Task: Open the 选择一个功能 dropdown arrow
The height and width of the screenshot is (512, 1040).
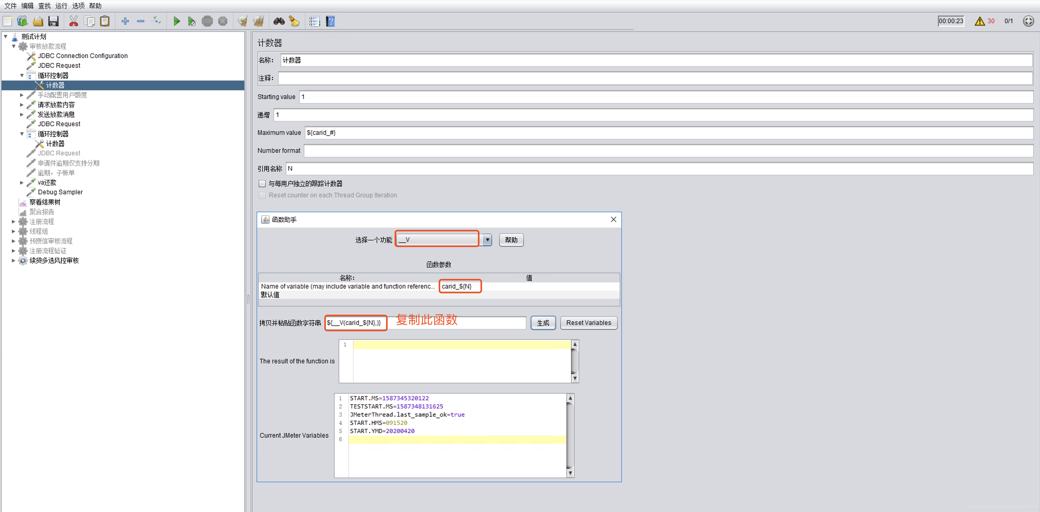Action: [x=487, y=240]
